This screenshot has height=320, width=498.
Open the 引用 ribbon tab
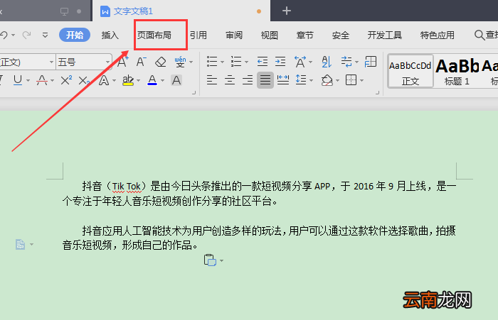coord(198,35)
